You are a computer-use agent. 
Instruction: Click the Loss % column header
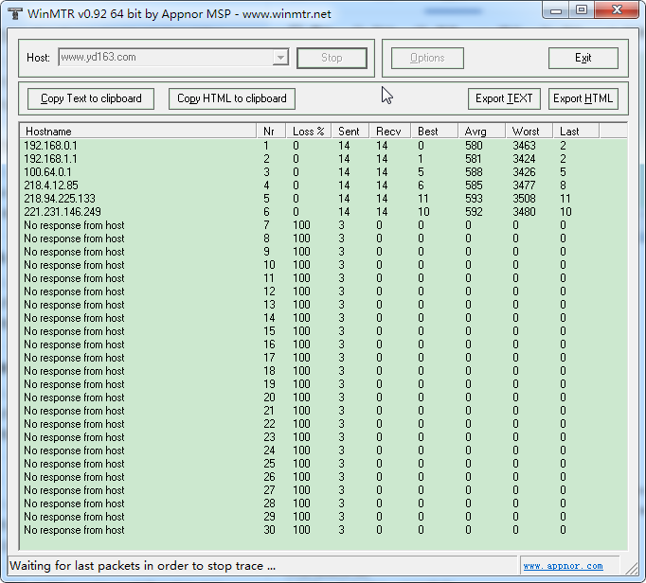tap(309, 132)
